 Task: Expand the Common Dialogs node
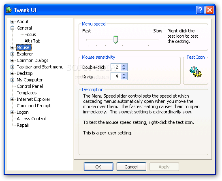(x=12, y=61)
